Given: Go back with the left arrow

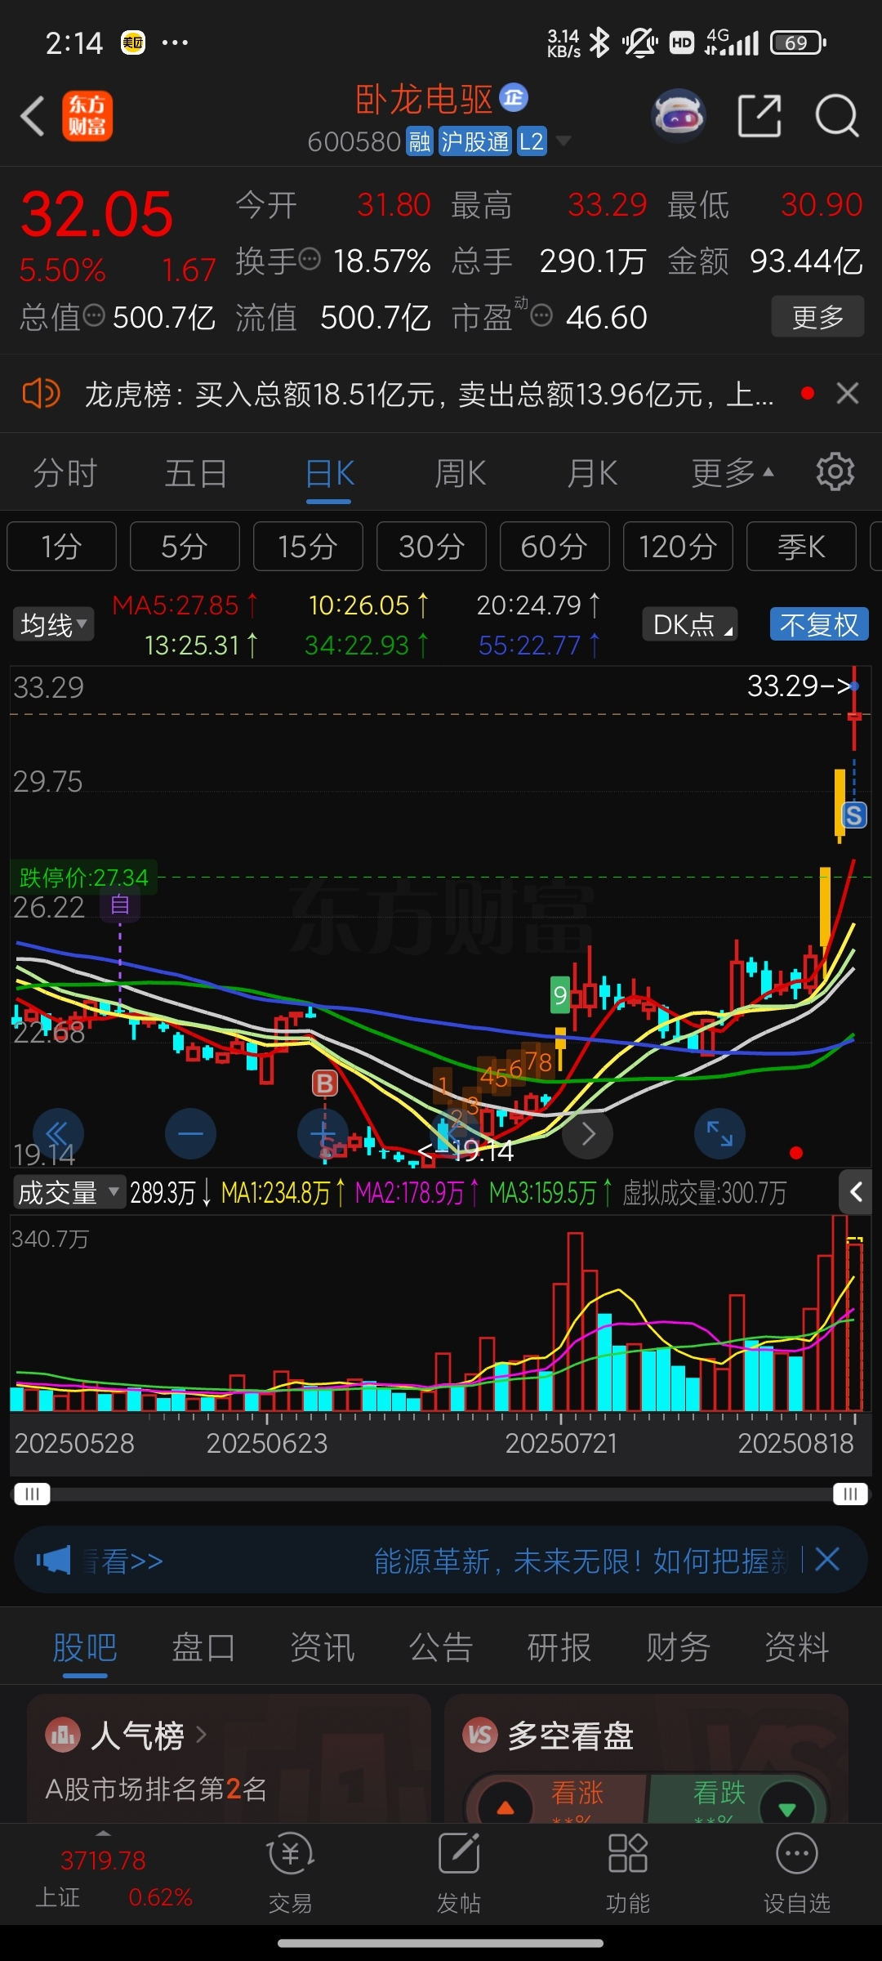Looking at the screenshot, I should 33,116.
